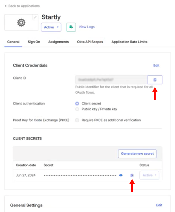Viewport: 175px width, 212px height.
Task: Open the Okta API Scopes tab
Action: [x=90, y=42]
